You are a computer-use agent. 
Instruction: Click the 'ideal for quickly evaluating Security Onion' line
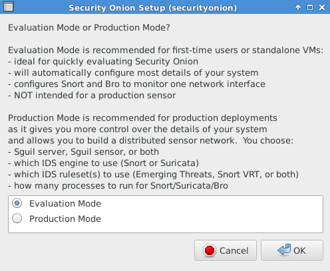pos(103,62)
